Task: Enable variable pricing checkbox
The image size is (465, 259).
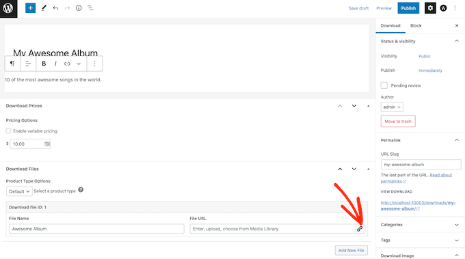Action: coord(8,131)
